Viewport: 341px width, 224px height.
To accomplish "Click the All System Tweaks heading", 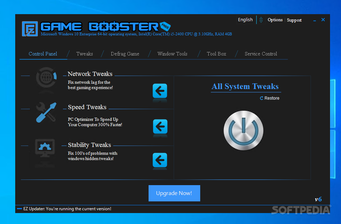I will [245, 86].
